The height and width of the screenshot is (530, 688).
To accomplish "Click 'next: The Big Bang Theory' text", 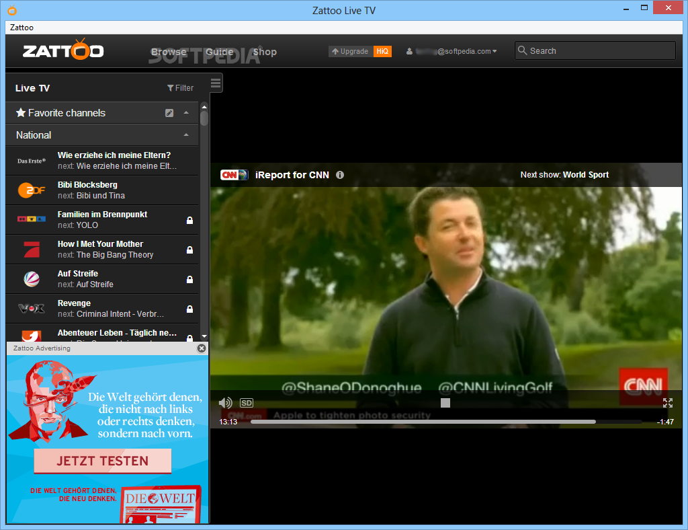I will pos(105,255).
